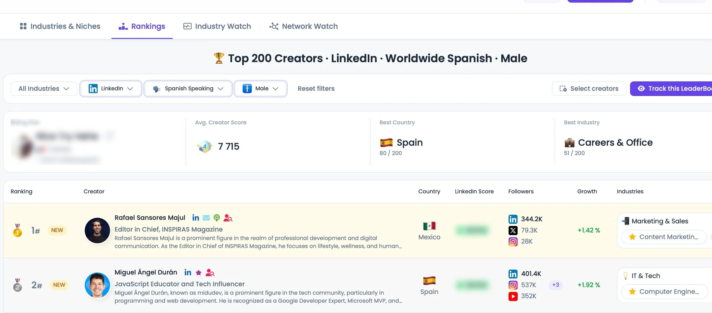The image size is (712, 313).
Task: Click the 80 / 200 country count
Action: (391, 153)
